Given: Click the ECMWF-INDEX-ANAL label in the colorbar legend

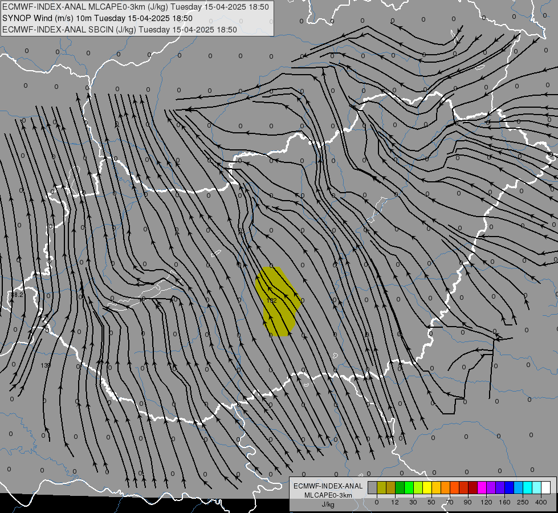Looking at the screenshot, I should [x=328, y=486].
